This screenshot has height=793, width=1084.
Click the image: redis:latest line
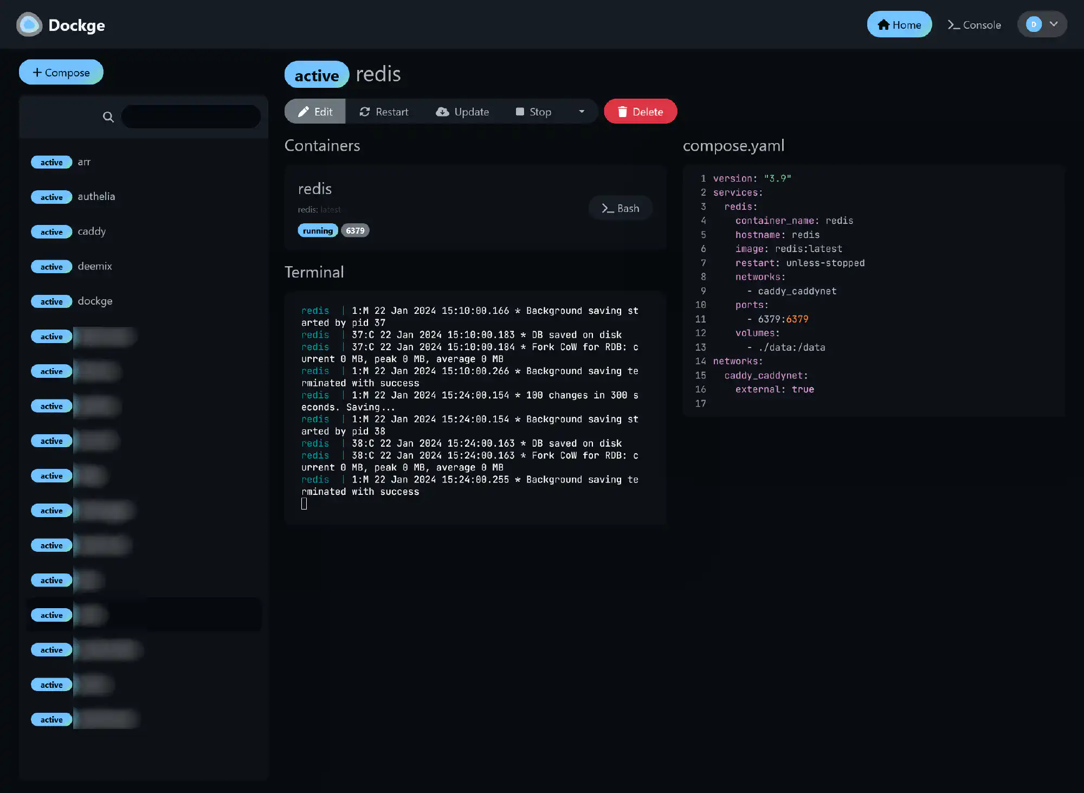tap(789, 249)
